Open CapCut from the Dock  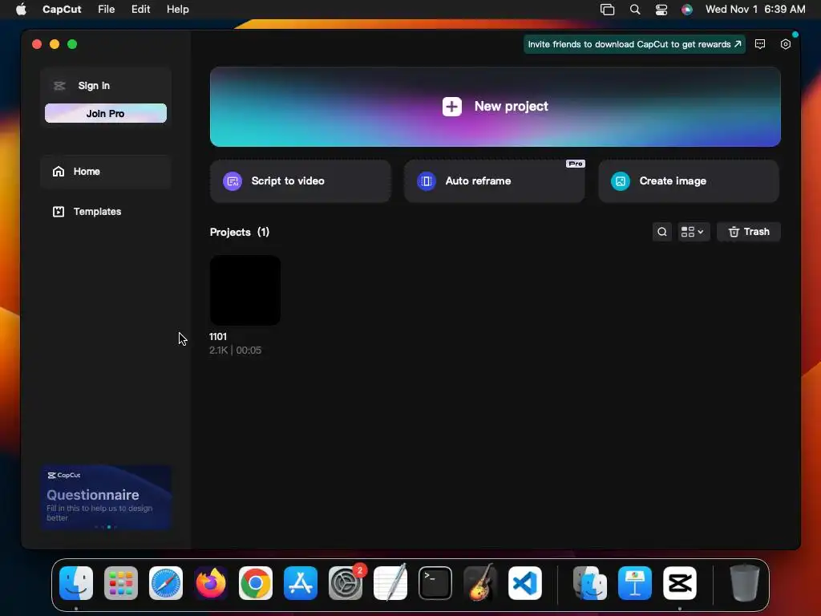[680, 583]
